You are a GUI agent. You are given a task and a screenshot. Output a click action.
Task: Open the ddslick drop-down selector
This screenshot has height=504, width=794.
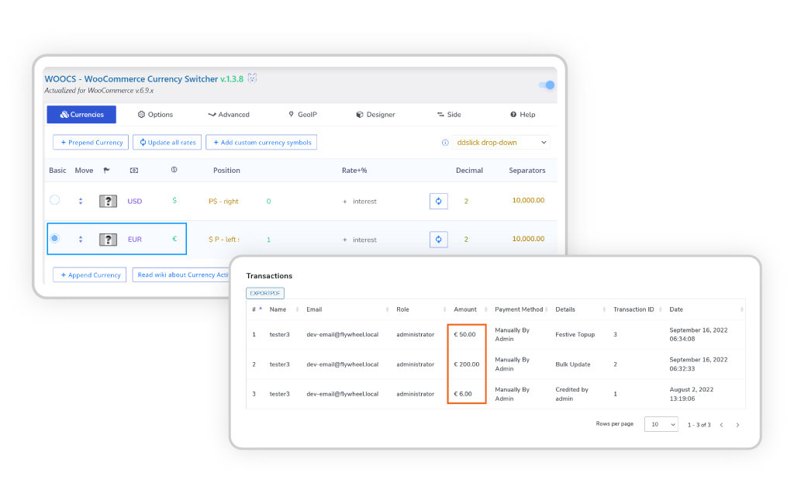501,143
